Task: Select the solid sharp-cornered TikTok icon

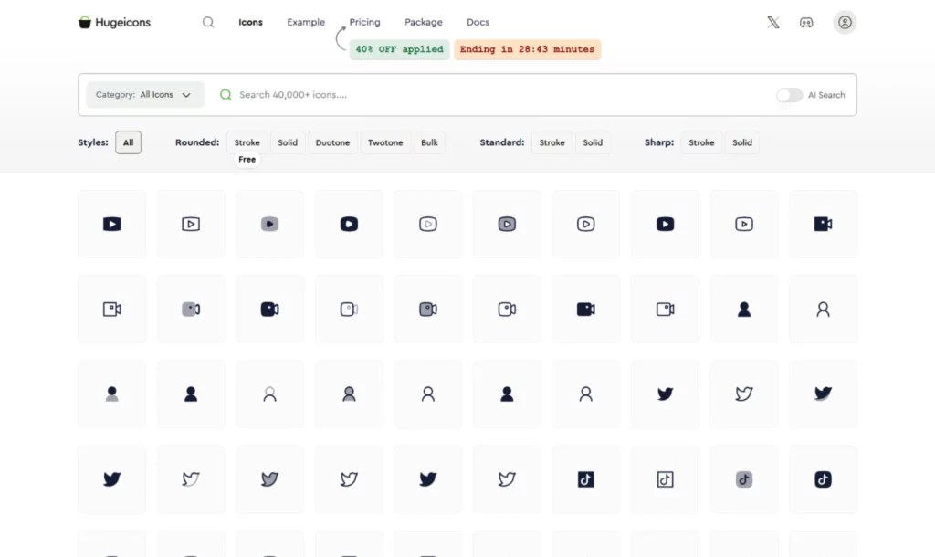Action: coord(585,478)
